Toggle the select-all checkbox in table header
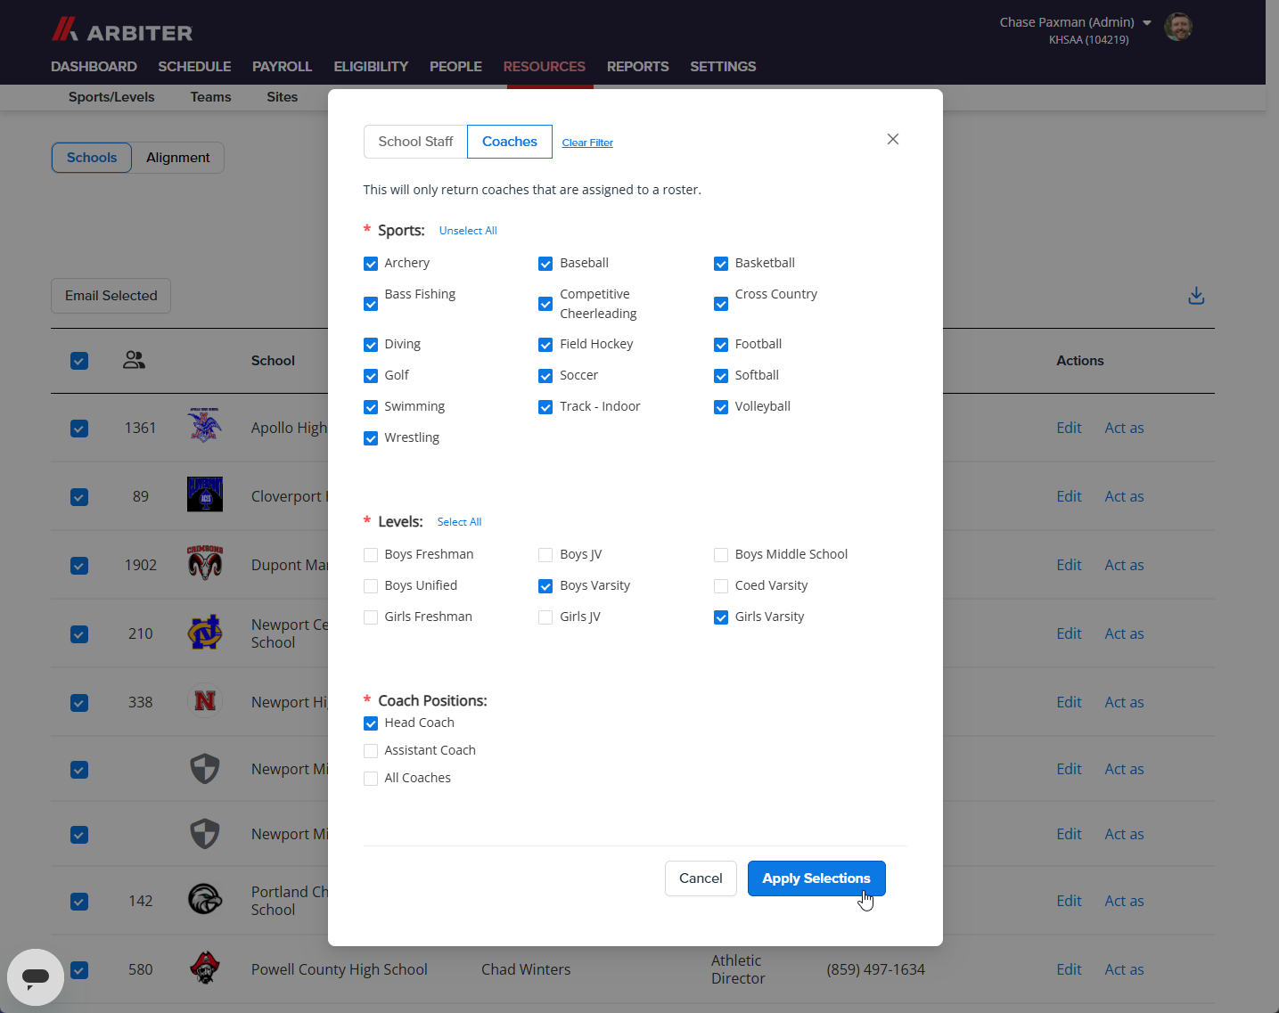This screenshot has height=1013, width=1279. click(79, 361)
